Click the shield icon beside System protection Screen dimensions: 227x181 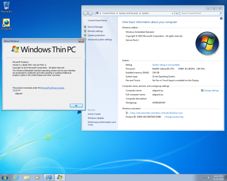coord(85,35)
